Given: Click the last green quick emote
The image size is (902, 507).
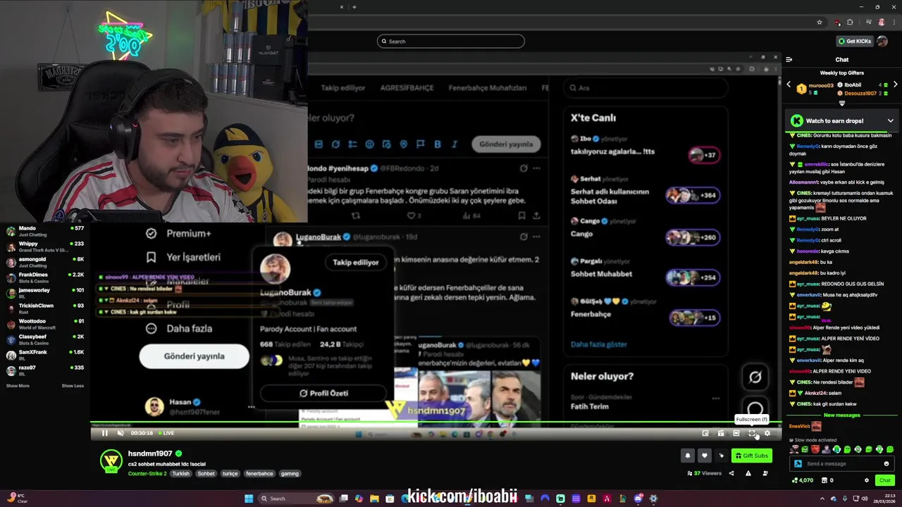Looking at the screenshot, I should 890,449.
